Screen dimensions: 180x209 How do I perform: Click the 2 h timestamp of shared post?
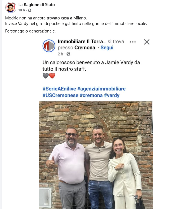tap(60, 54)
